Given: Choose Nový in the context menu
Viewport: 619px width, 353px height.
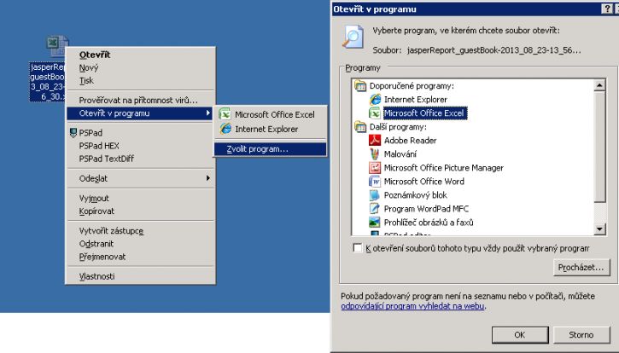Looking at the screenshot, I should [140, 68].
